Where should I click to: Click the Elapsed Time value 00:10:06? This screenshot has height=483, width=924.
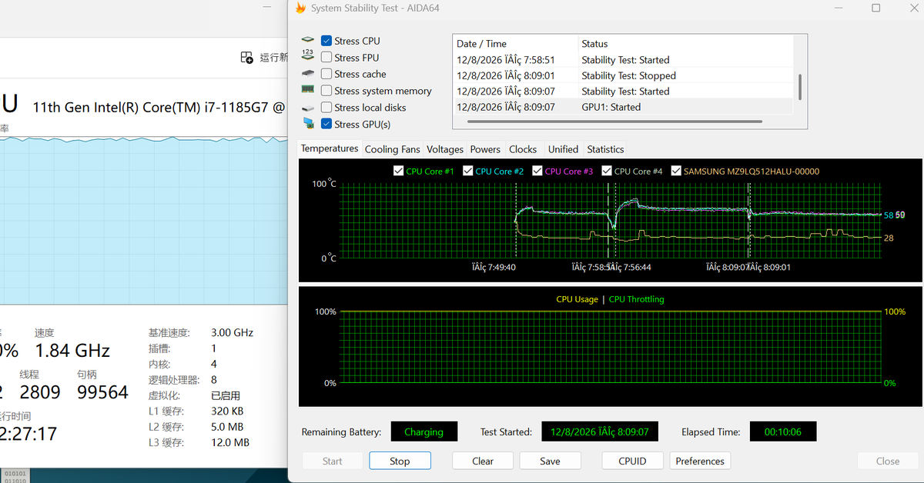coord(782,431)
